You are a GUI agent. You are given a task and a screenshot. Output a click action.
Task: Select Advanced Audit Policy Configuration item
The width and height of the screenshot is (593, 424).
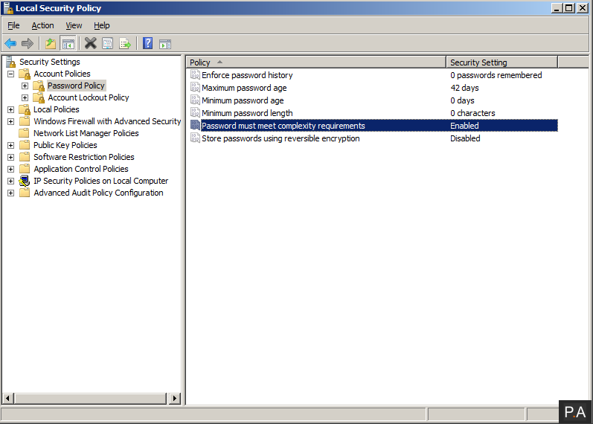coord(99,193)
